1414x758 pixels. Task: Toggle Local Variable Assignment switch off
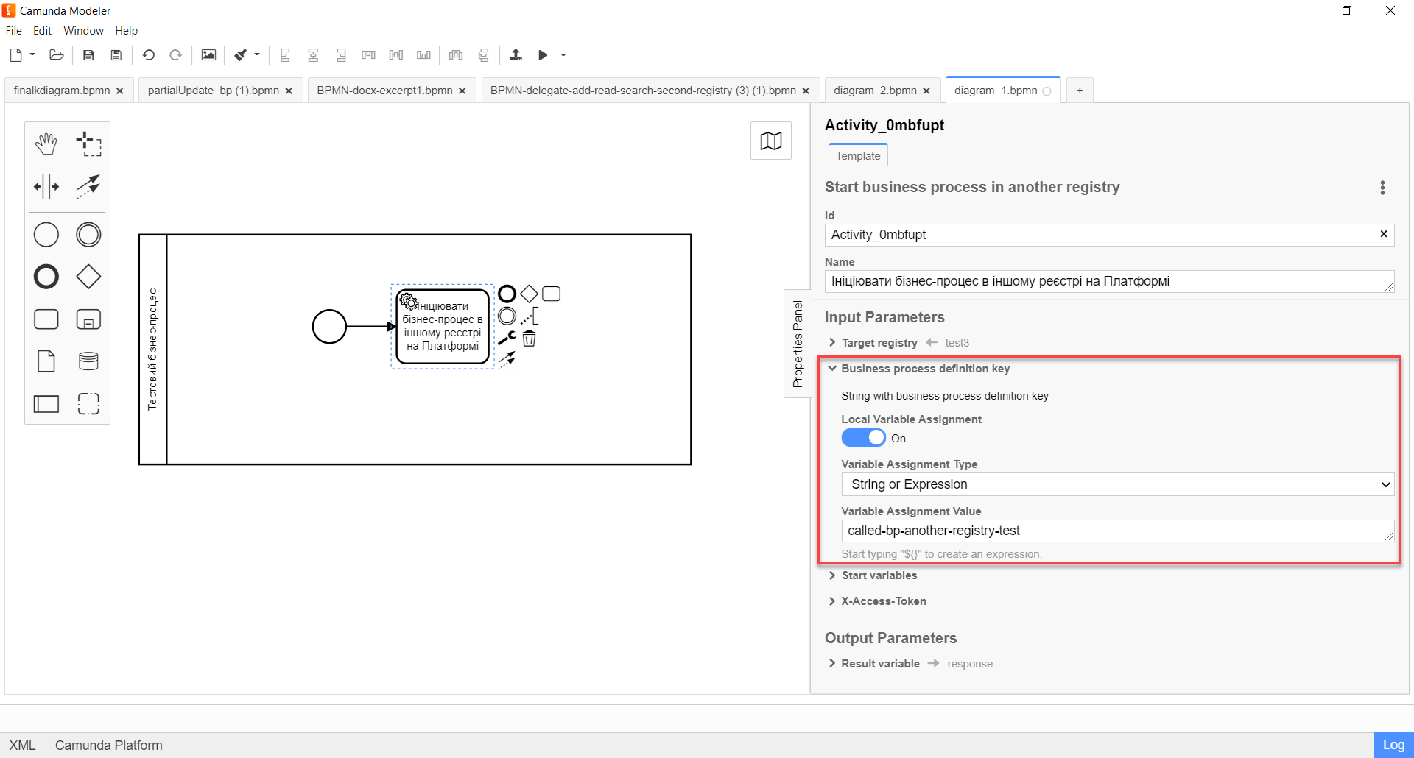(x=863, y=438)
